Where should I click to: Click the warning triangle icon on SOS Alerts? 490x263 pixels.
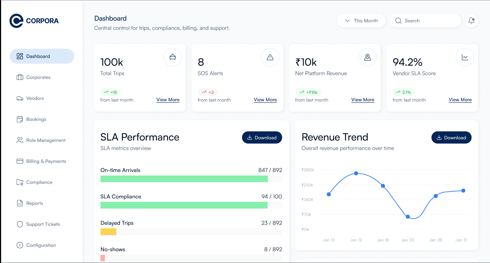point(270,57)
